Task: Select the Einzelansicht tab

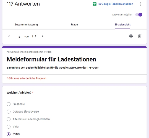Action: (122, 25)
